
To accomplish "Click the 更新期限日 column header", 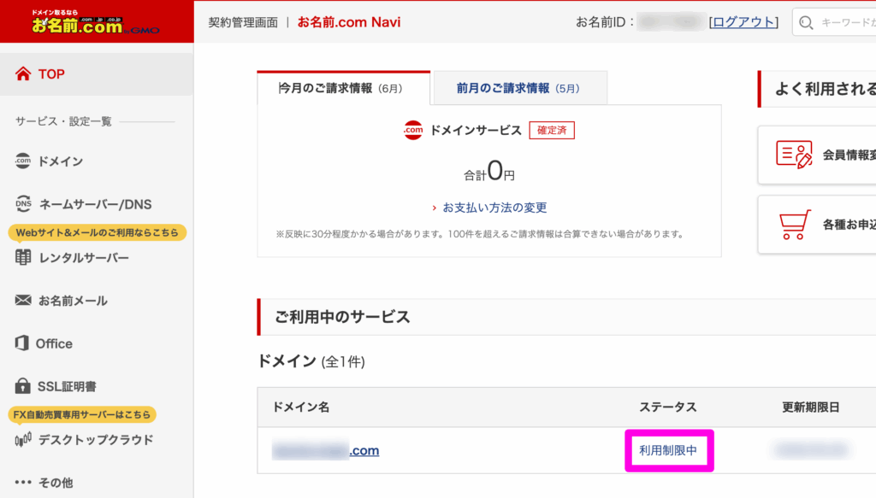I will [x=811, y=407].
